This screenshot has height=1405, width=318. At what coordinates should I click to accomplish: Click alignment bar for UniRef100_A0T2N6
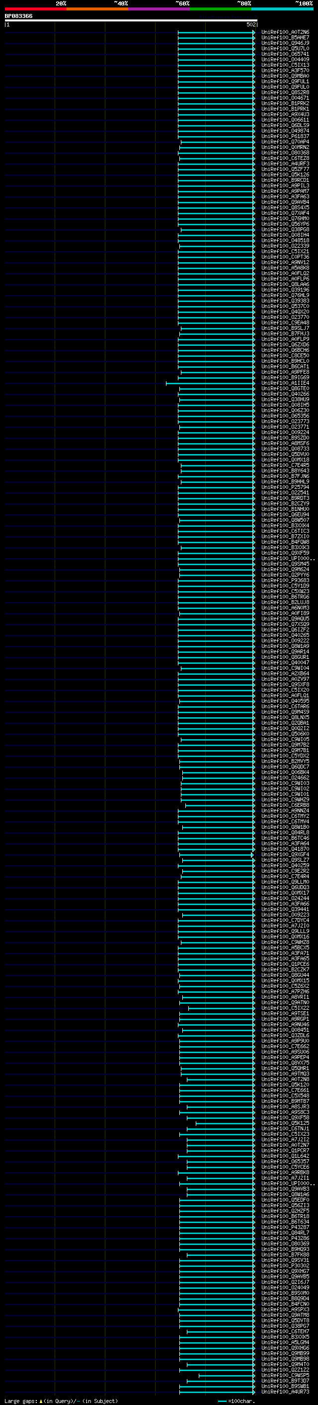216,32
